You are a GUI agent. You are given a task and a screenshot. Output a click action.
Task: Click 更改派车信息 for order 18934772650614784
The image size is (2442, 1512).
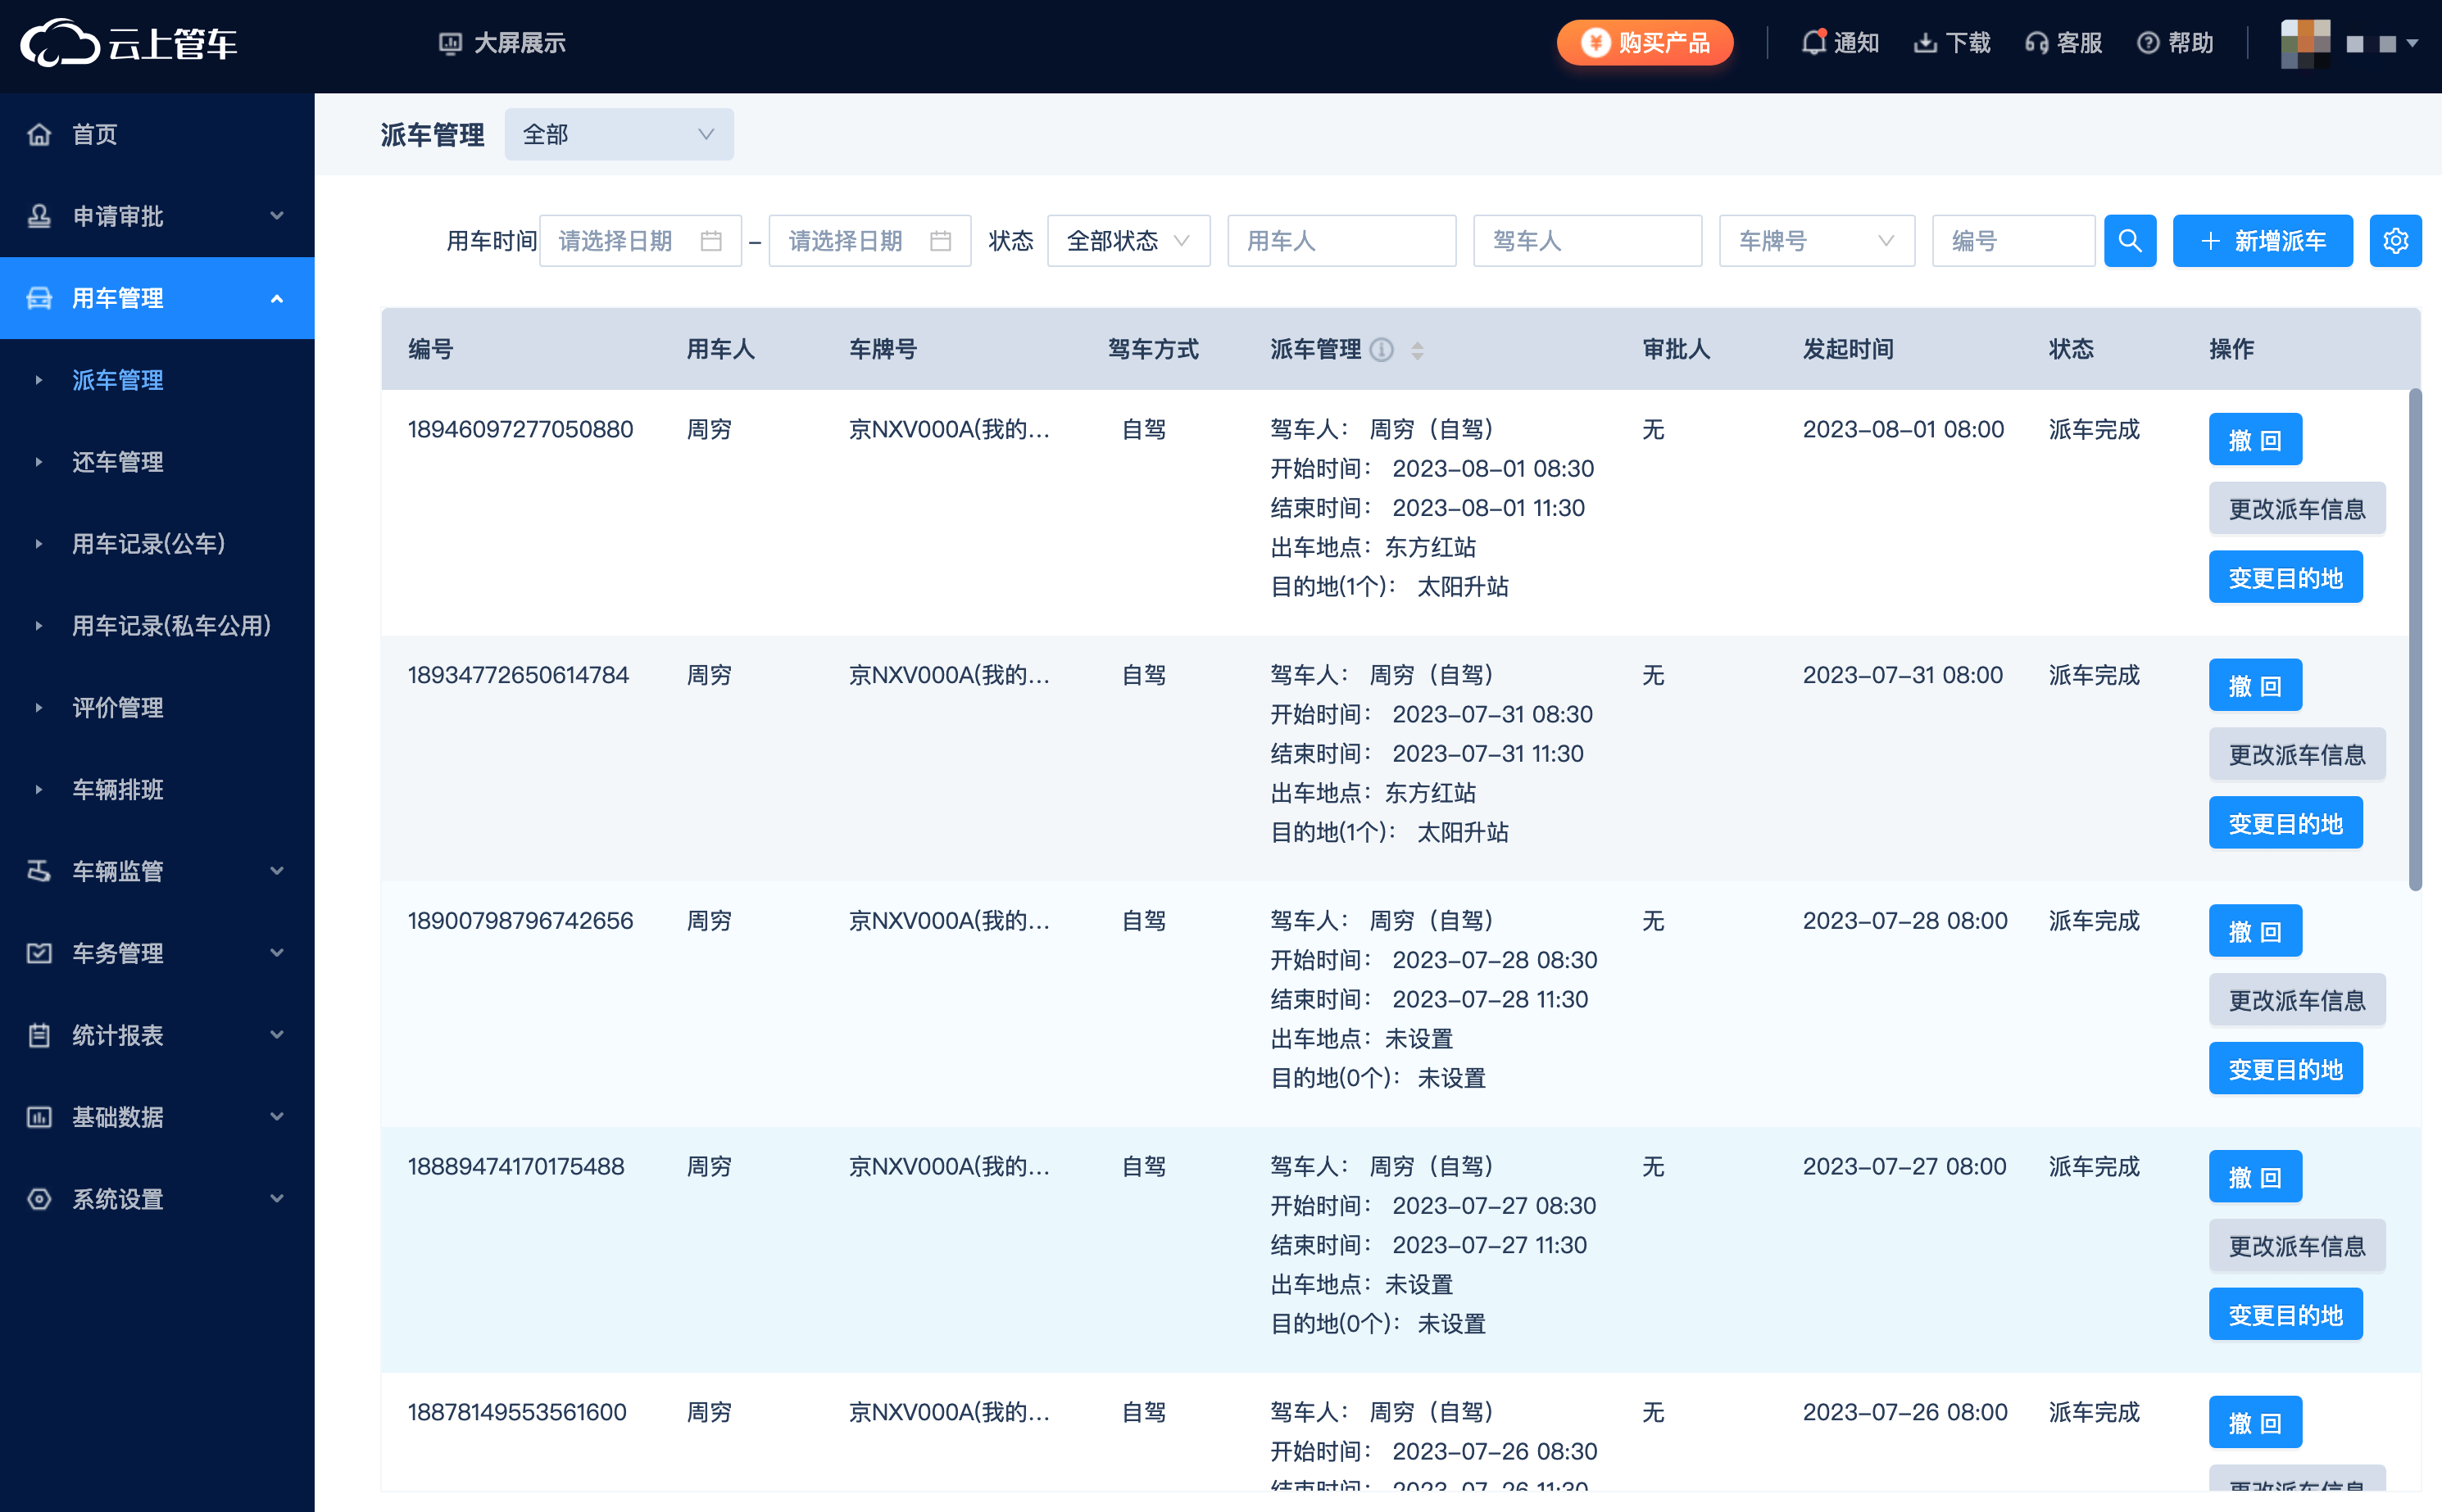coord(2297,754)
